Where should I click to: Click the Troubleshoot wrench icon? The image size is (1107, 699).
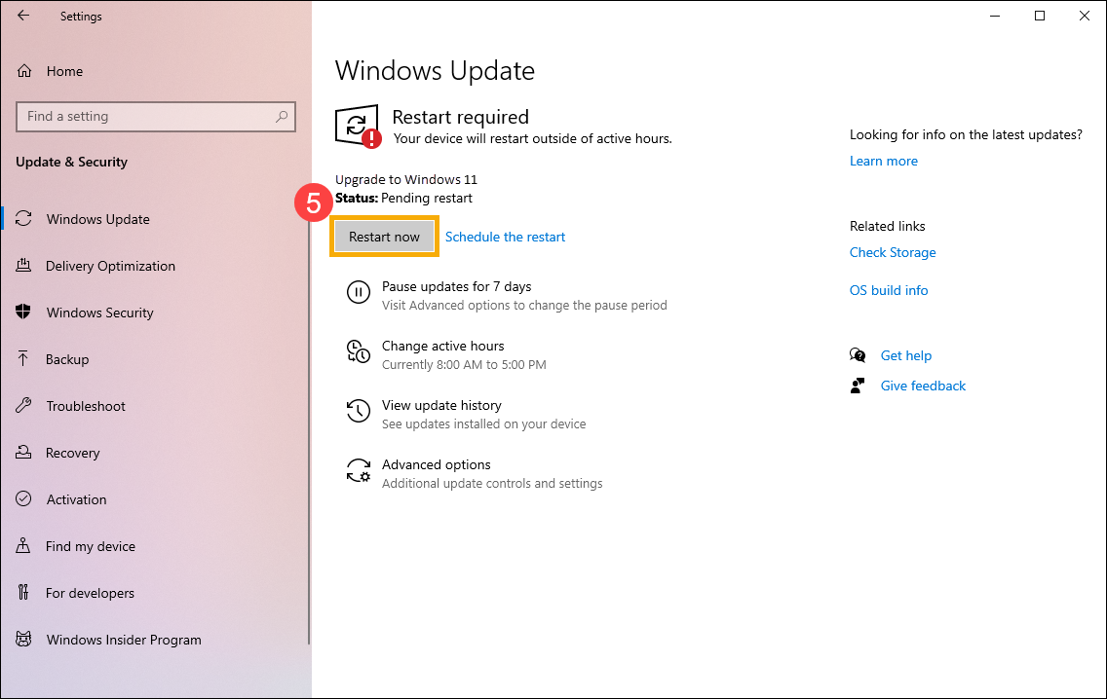click(x=24, y=406)
